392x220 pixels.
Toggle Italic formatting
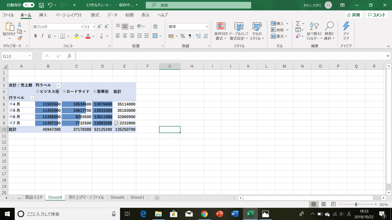(42, 36)
